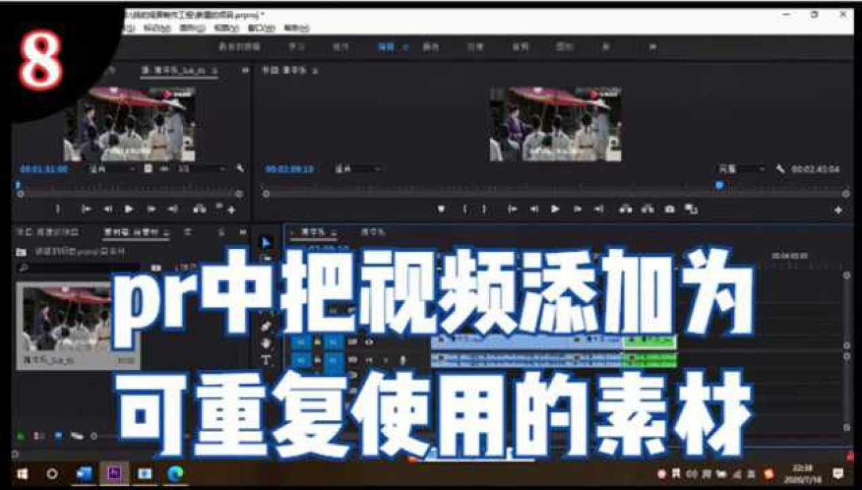Switch to the 编辑 workspace

pyautogui.click(x=387, y=47)
